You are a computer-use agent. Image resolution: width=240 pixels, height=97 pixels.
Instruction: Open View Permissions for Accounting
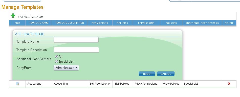[146, 84]
